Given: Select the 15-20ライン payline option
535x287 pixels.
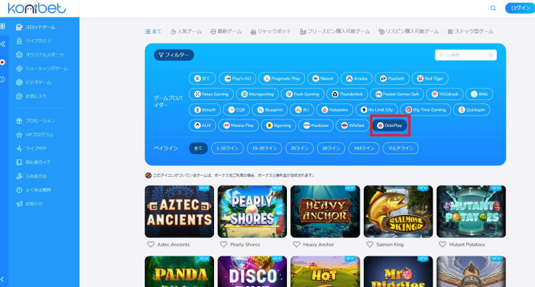Looking at the screenshot, I should click(264, 148).
